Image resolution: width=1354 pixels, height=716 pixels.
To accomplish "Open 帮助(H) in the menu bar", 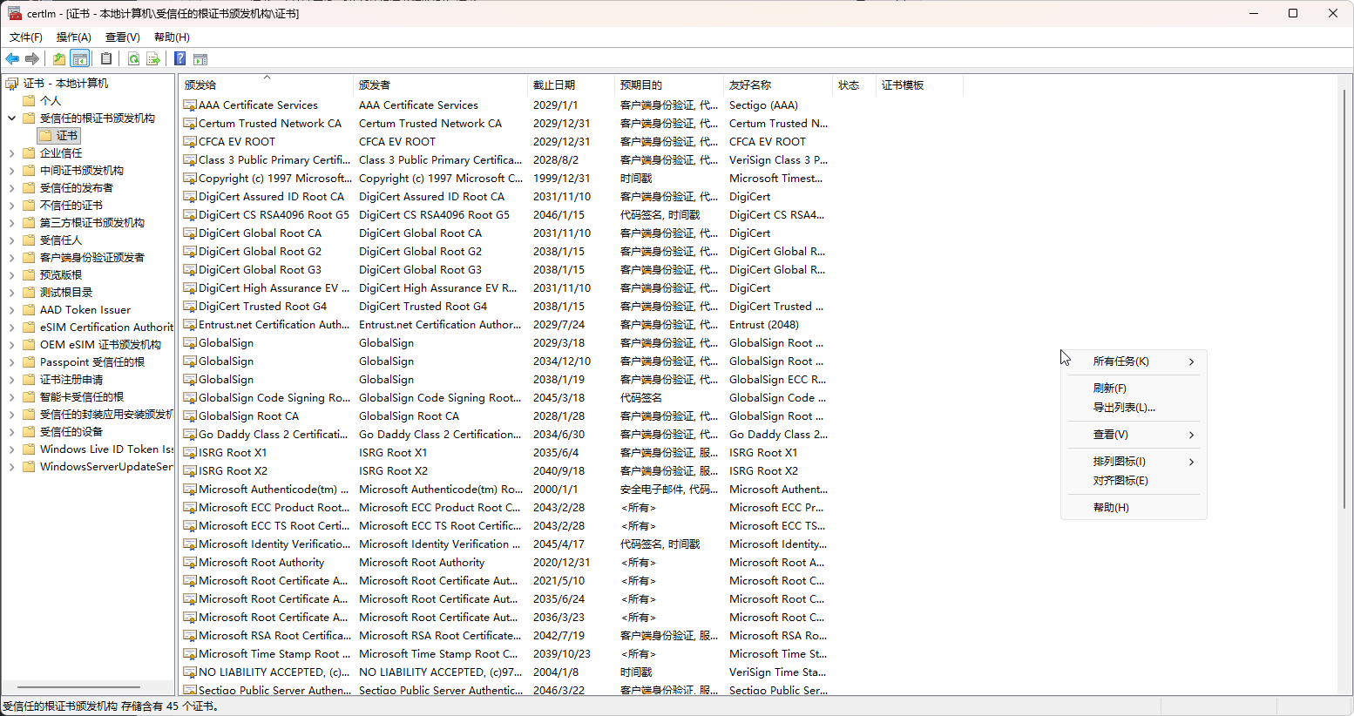I will point(172,37).
